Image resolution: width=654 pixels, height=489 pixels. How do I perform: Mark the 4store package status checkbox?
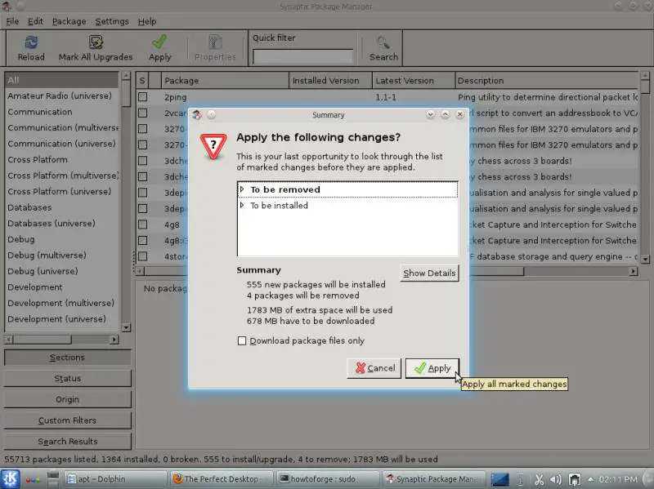tap(142, 256)
